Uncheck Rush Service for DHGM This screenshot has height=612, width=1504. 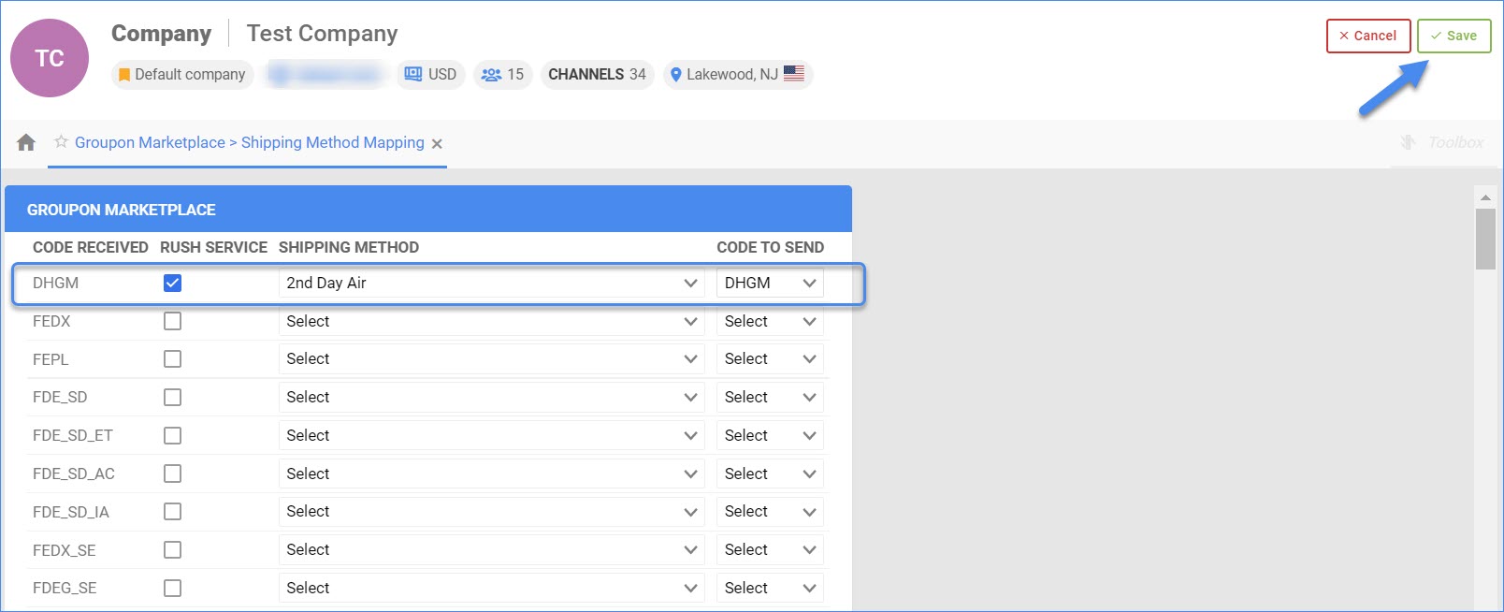pyautogui.click(x=172, y=283)
